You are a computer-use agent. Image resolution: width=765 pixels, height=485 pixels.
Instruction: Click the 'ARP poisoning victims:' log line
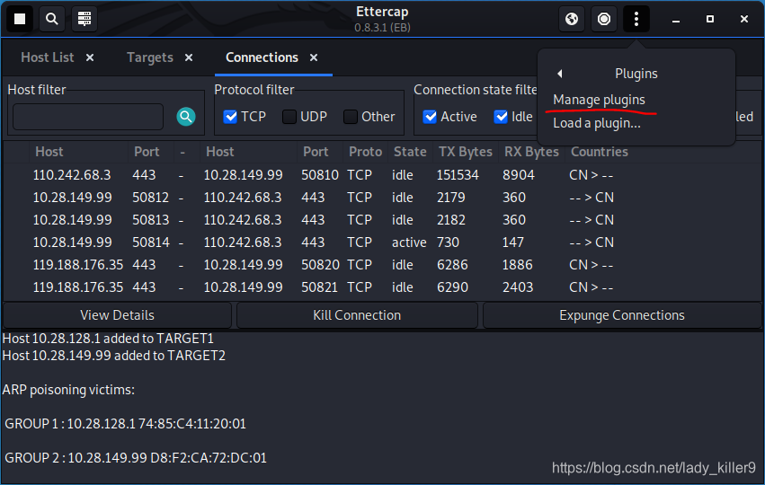[68, 390]
